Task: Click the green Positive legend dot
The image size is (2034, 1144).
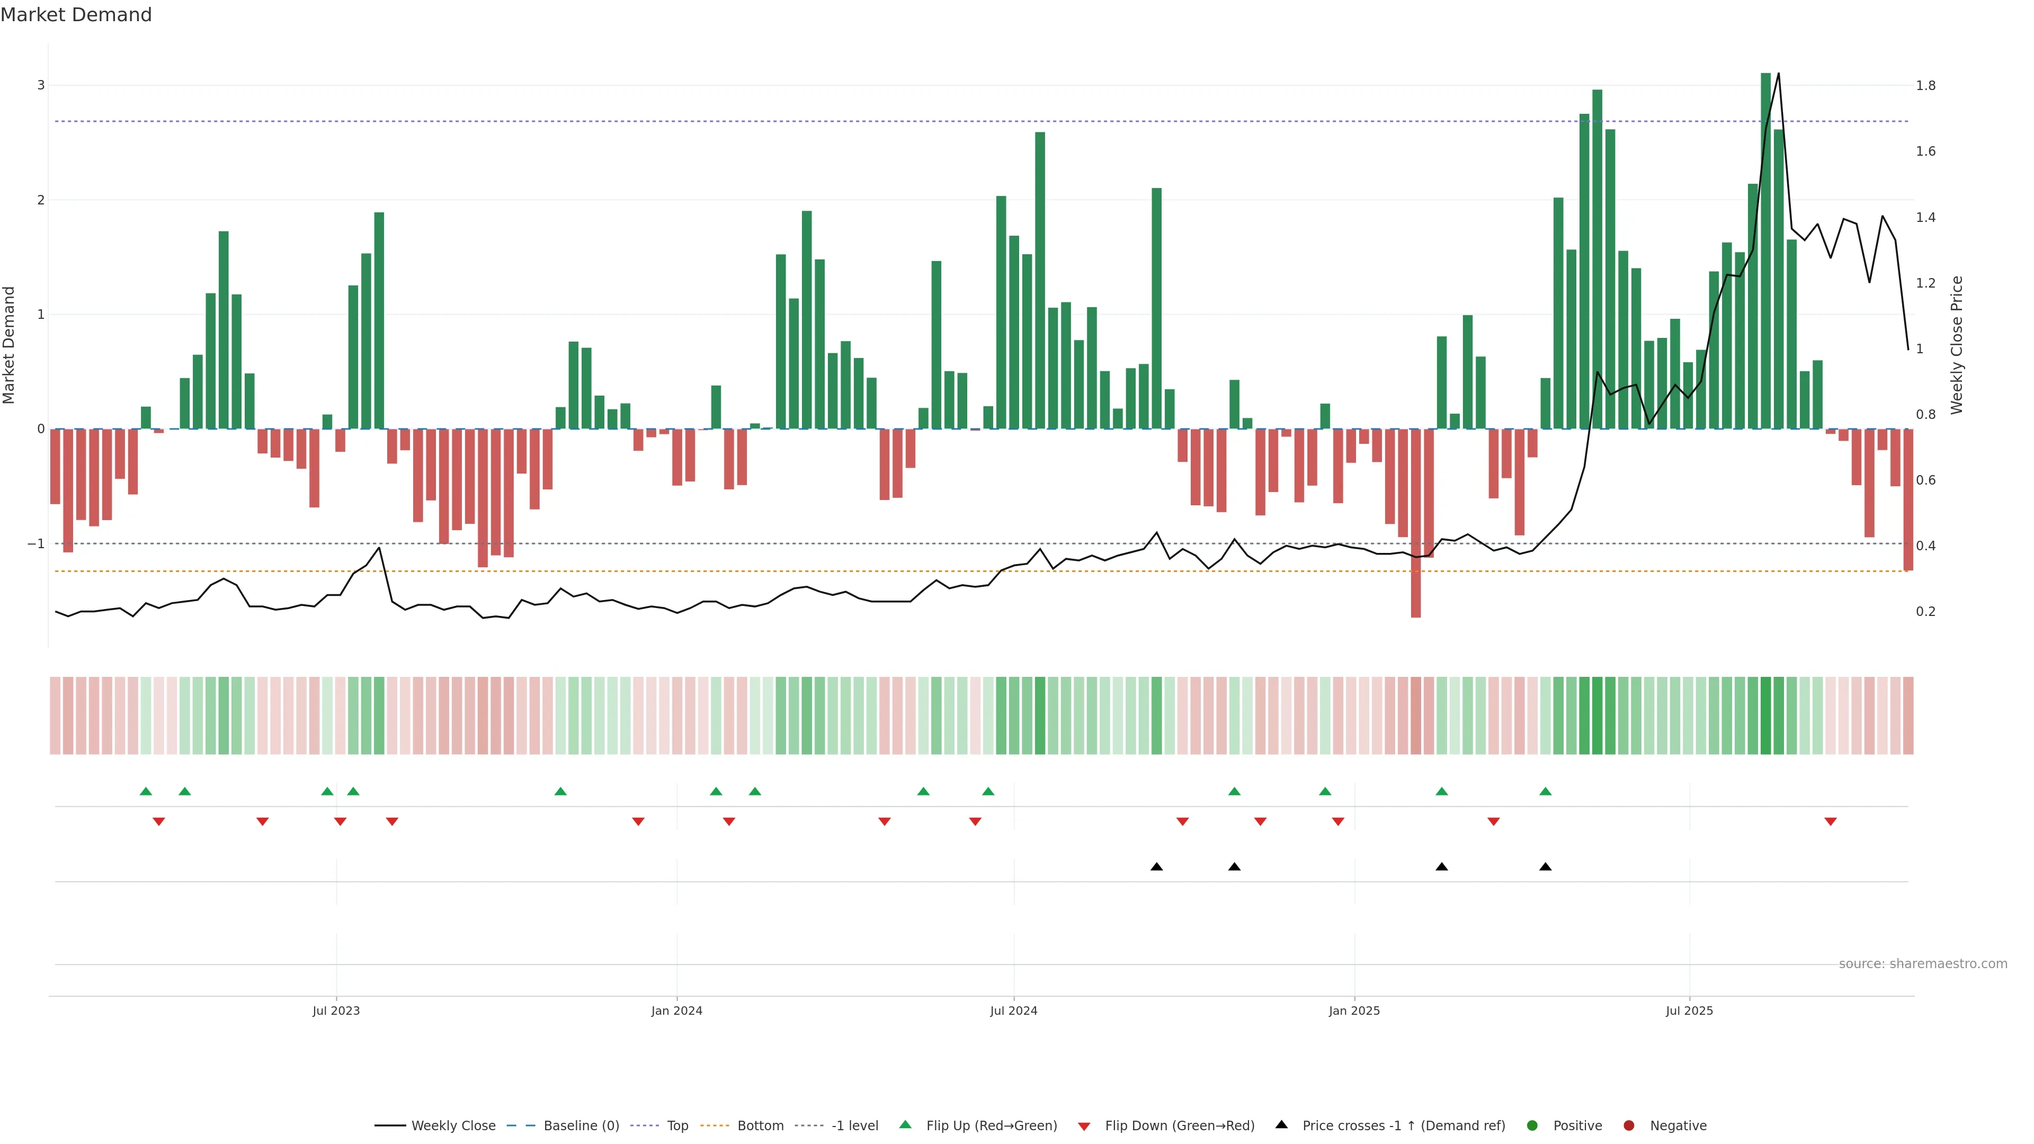Action: pyautogui.click(x=1532, y=1126)
